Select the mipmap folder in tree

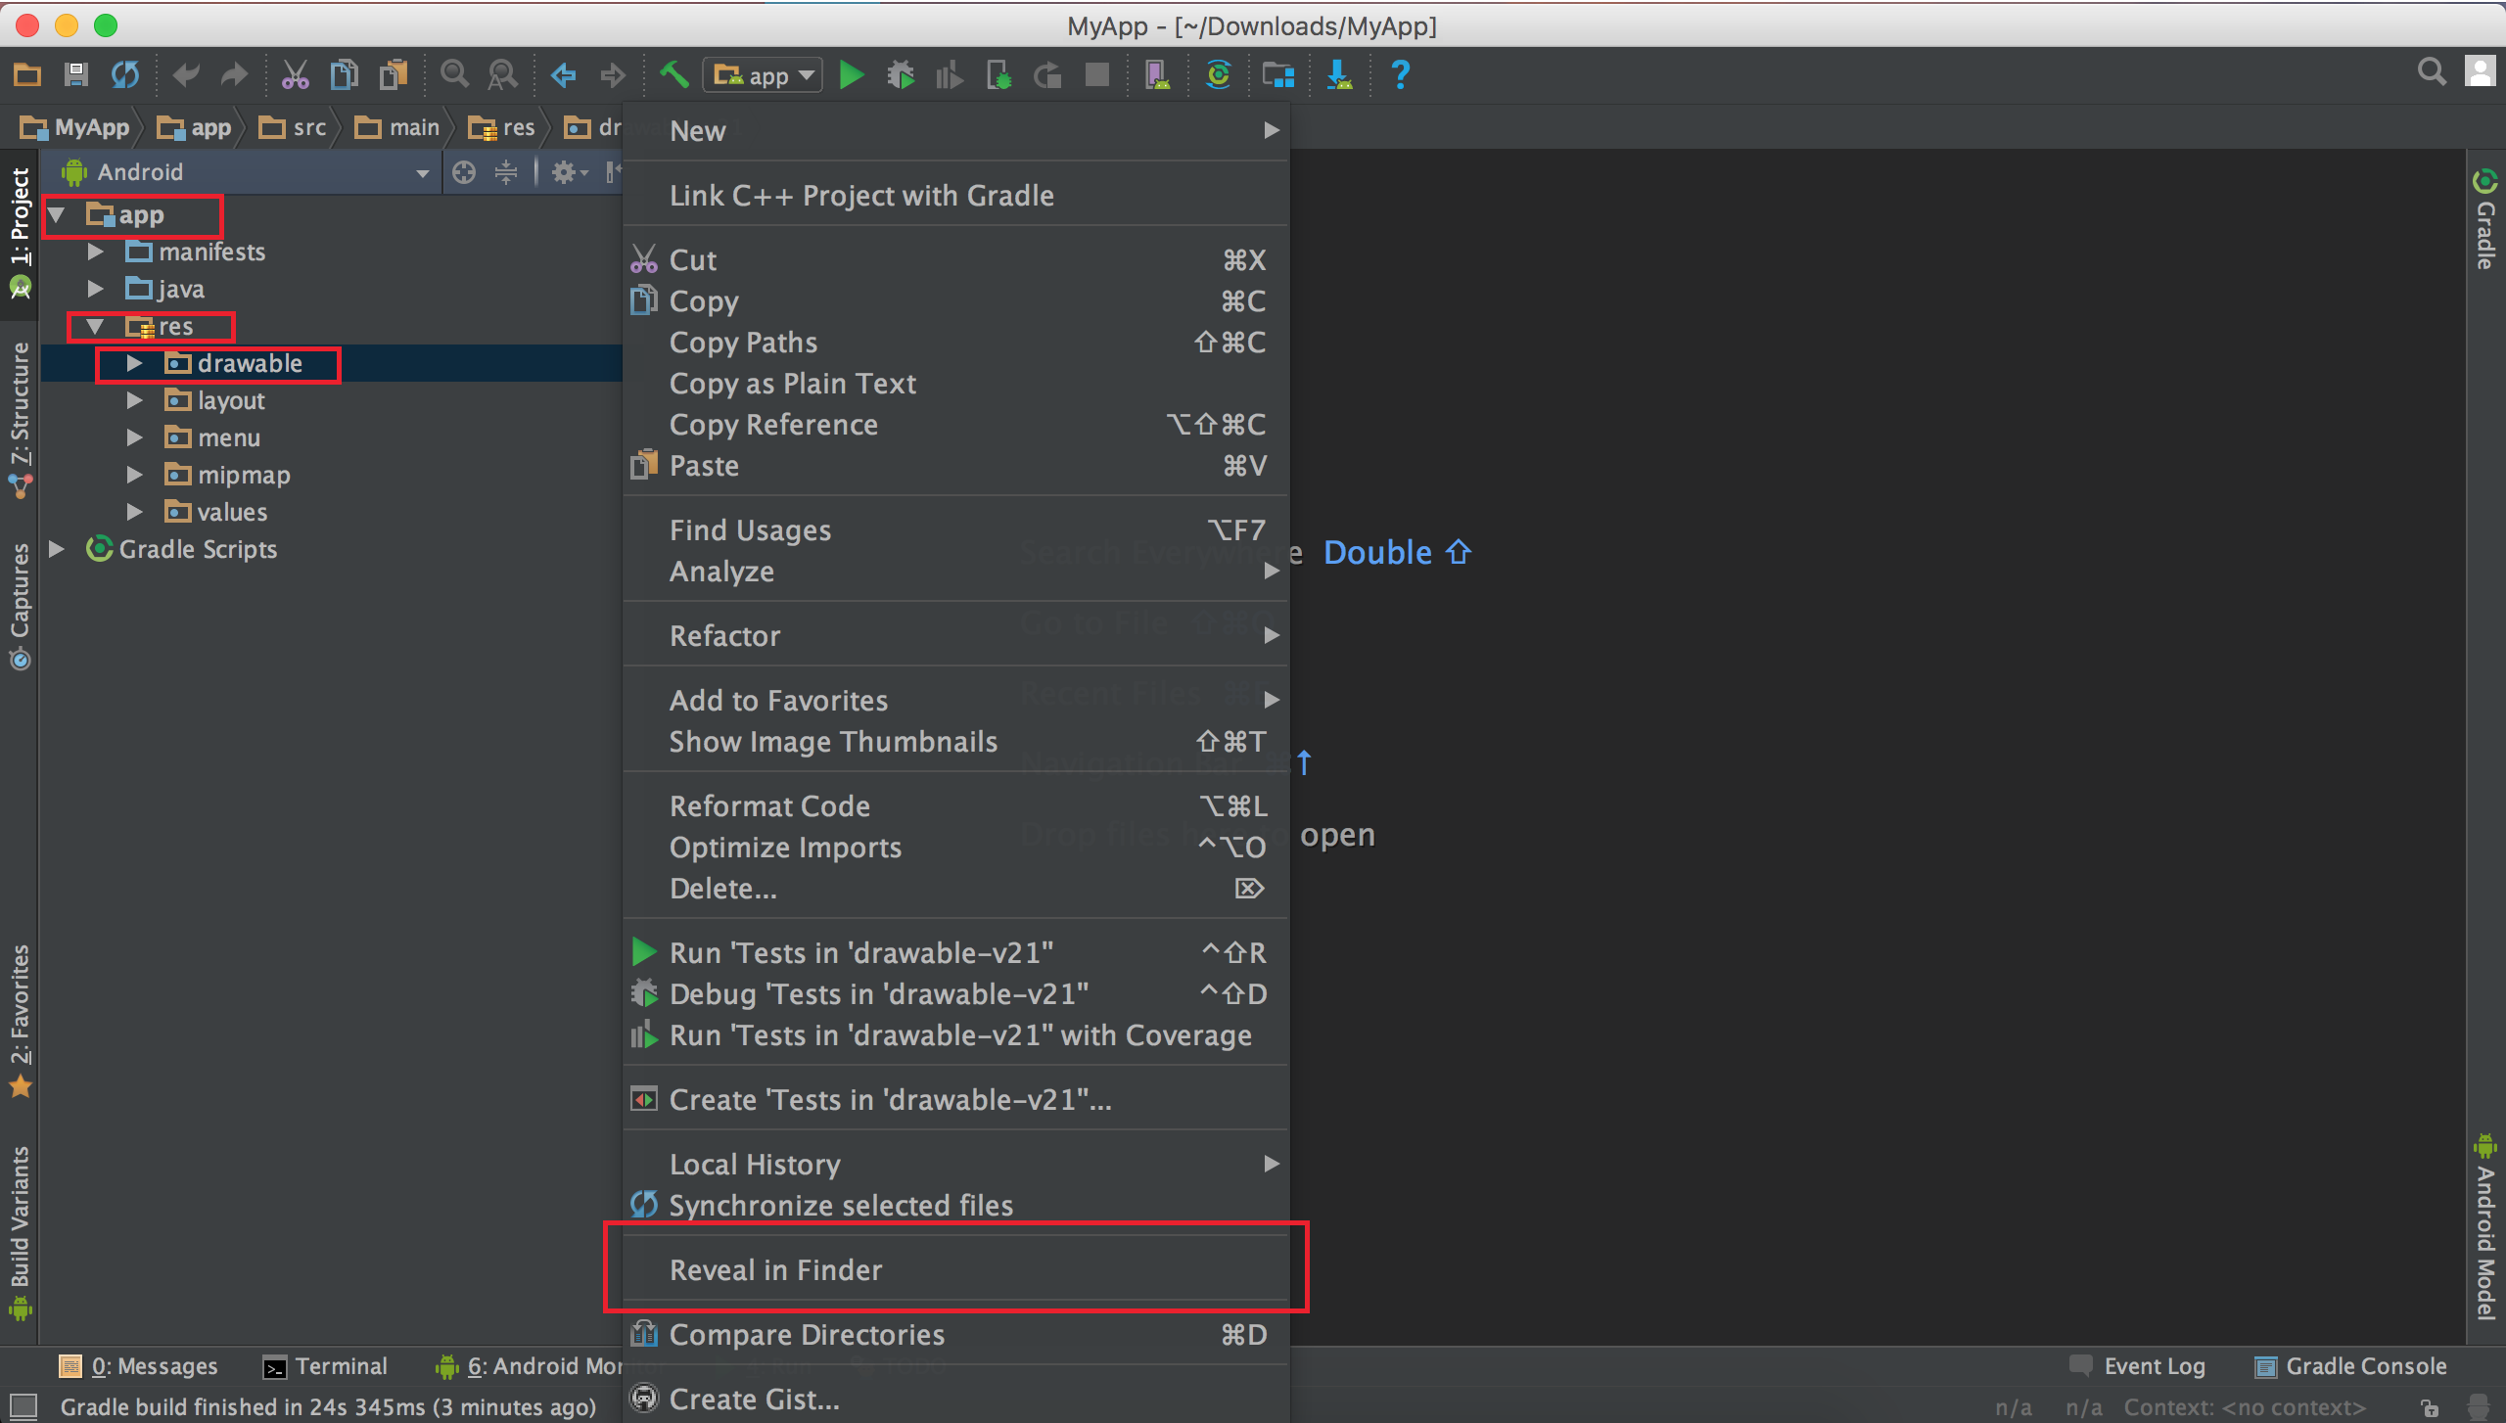pos(244,476)
